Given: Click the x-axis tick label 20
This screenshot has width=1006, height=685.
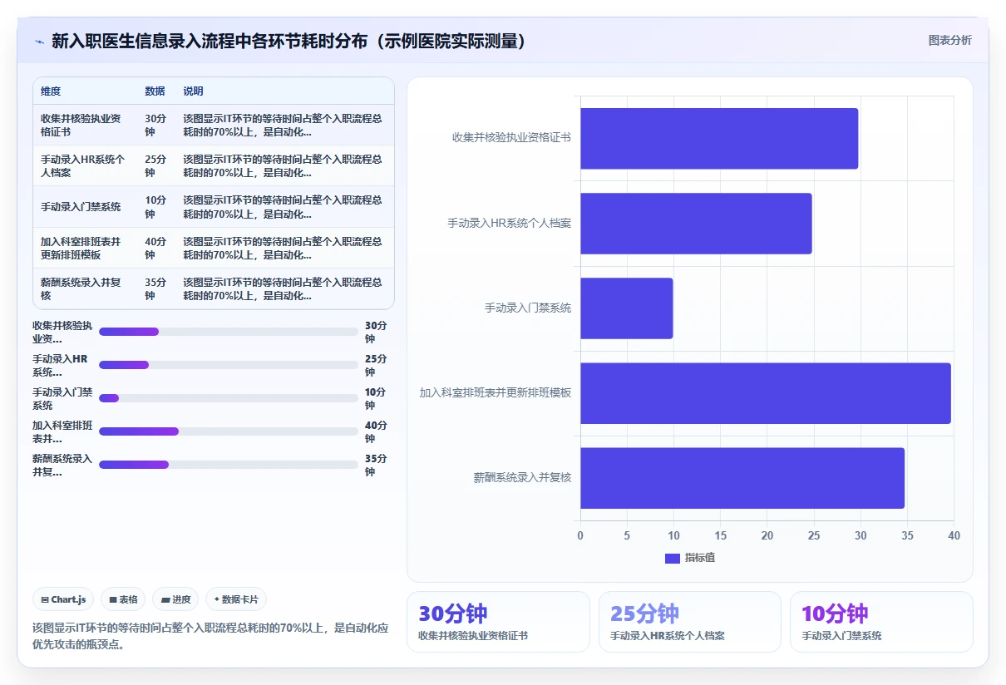Looking at the screenshot, I should point(767,535).
